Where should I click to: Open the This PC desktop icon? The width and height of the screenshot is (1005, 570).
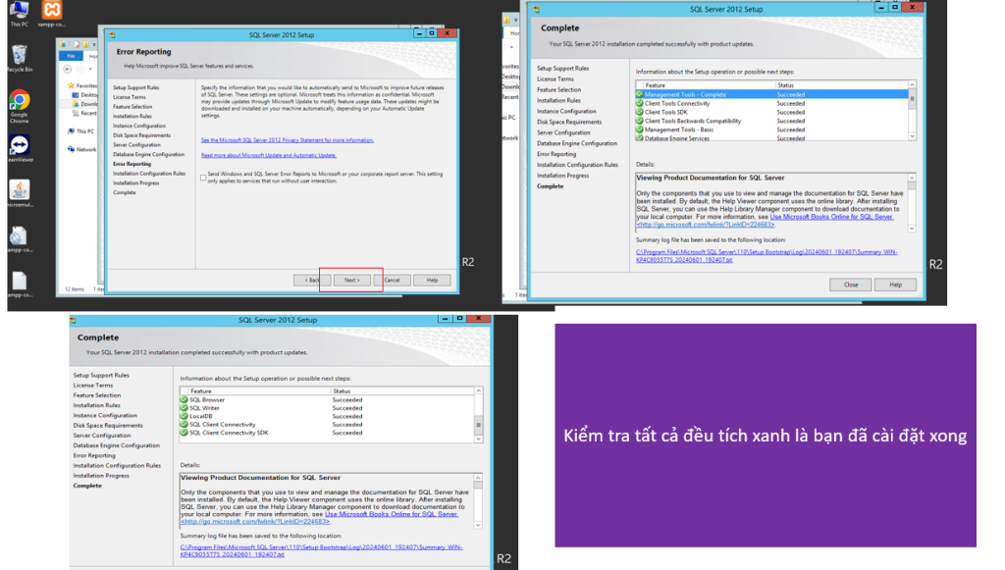click(x=20, y=10)
